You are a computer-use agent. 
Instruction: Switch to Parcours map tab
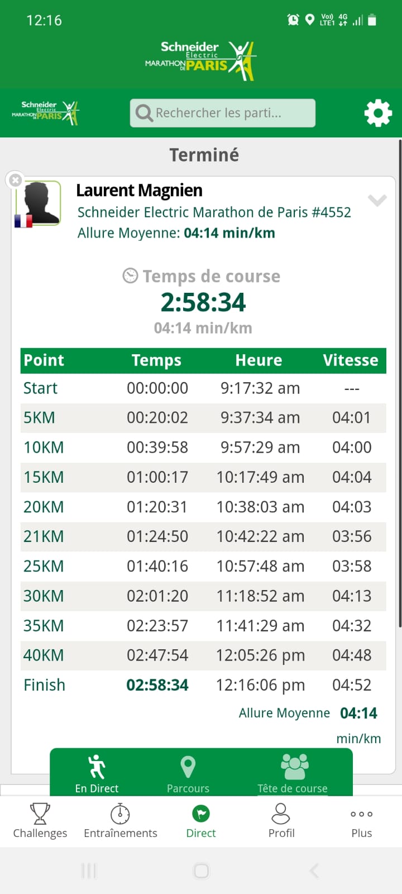[x=188, y=774]
